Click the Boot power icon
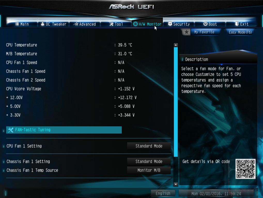This screenshot has width=263, height=198. (205, 24)
